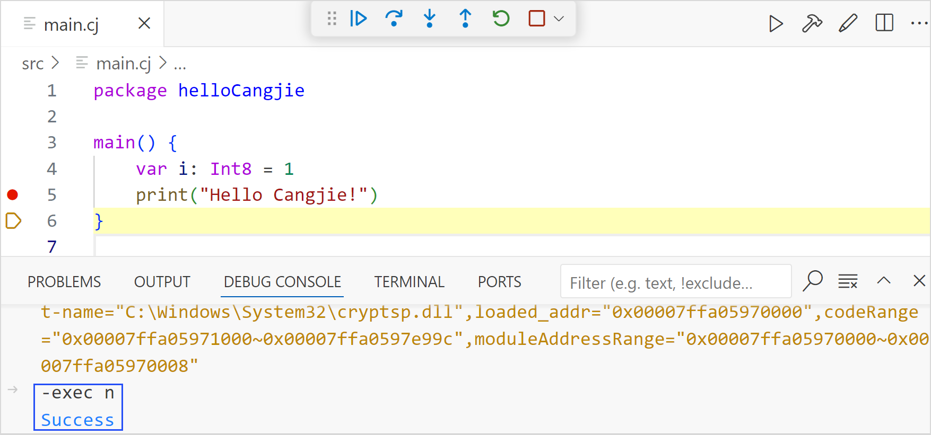
Task: Remove the breakpoint on line 5
Action: point(13,195)
